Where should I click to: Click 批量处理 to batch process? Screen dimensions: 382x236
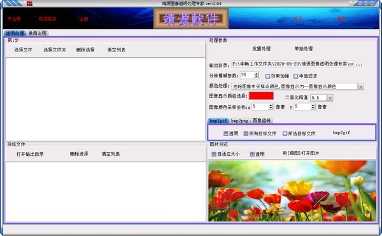tap(262, 48)
